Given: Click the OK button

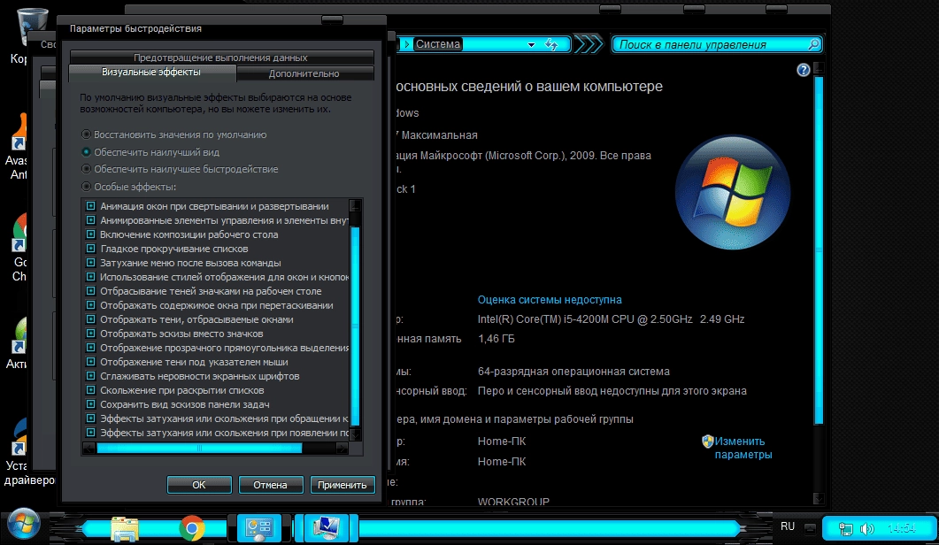Looking at the screenshot, I should click(x=199, y=485).
